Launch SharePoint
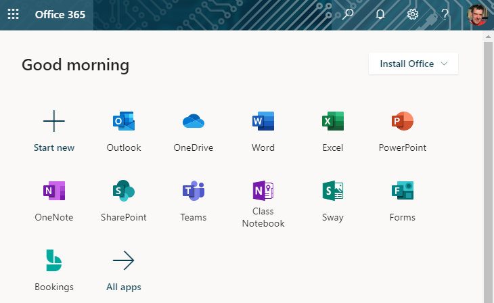The width and height of the screenshot is (494, 303). 124,191
